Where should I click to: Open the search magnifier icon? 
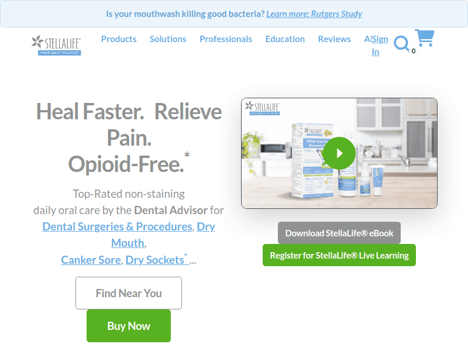coord(401,44)
